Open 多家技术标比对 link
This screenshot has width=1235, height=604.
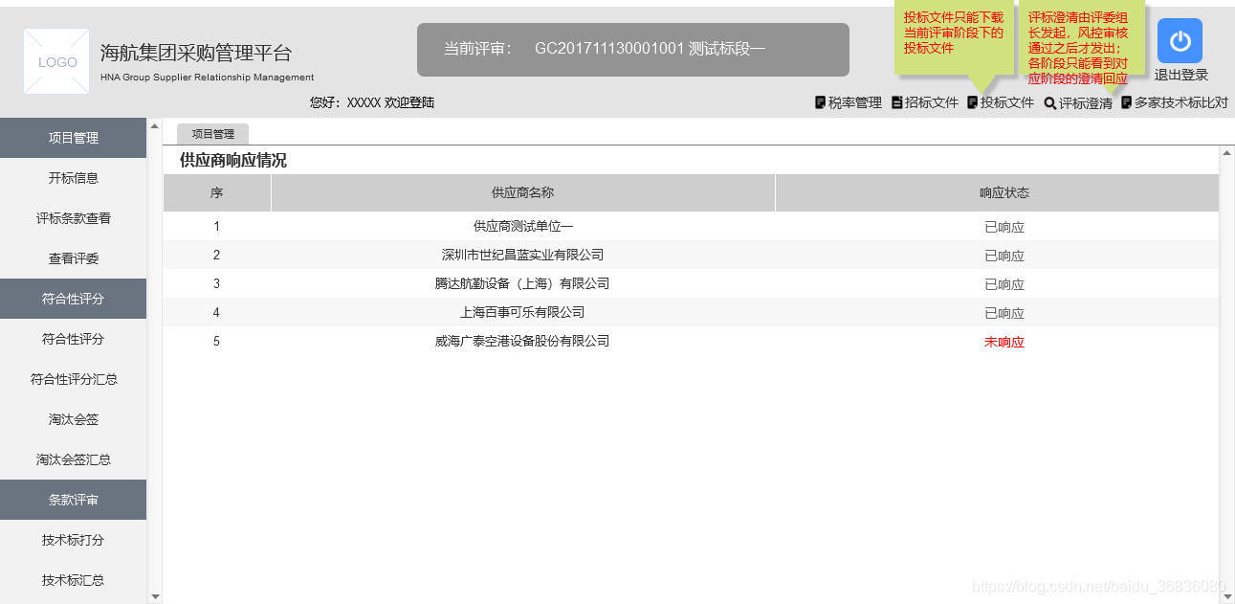[x=1181, y=102]
